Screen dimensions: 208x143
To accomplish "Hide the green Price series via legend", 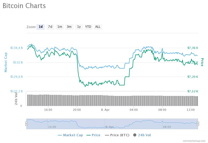I will click(93, 135).
